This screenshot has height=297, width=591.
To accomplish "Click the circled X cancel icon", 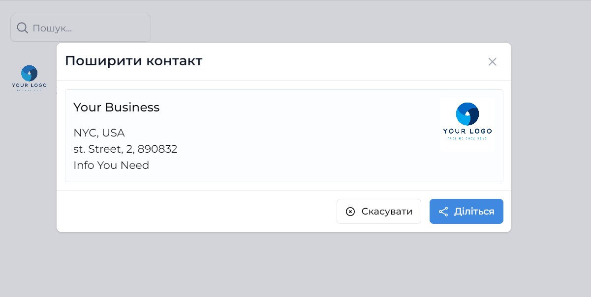I will 350,212.
